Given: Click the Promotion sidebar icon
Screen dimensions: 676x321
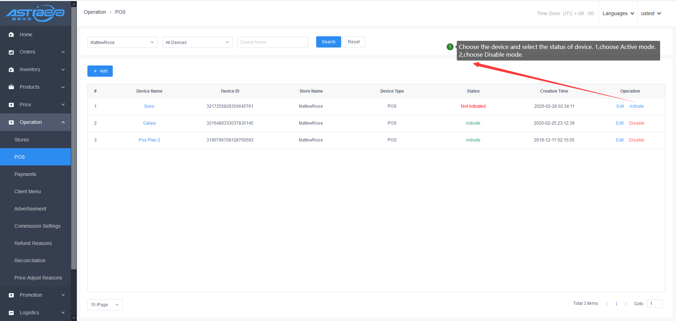Looking at the screenshot, I should coord(11,295).
